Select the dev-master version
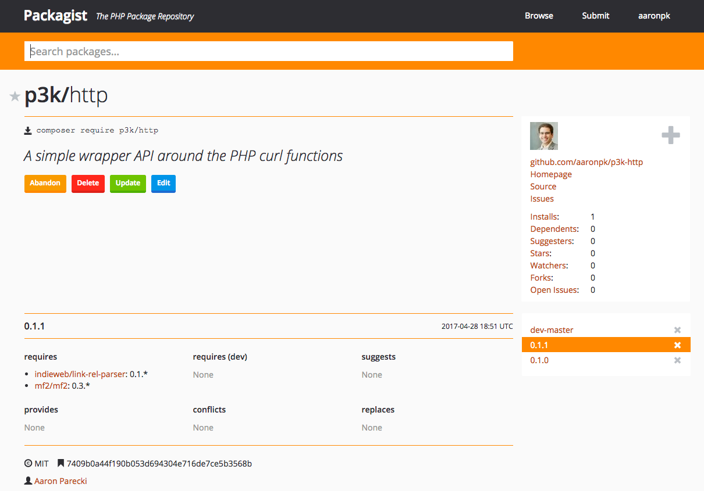Screen dimensions: 704x491 click(x=552, y=330)
